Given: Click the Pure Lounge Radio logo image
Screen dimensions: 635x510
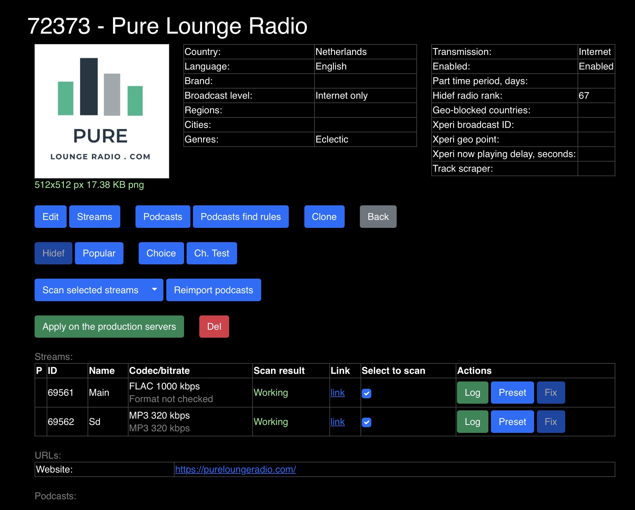Looking at the screenshot, I should point(102,111).
